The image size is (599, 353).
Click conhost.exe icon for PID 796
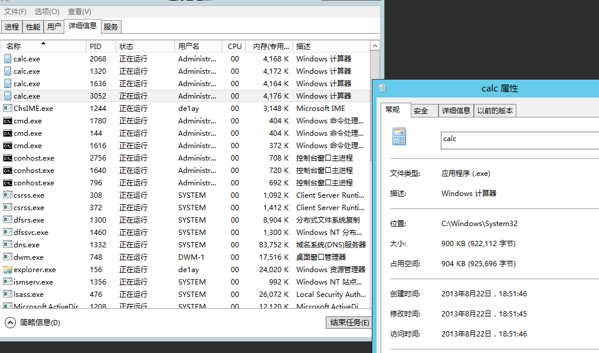coord(7,183)
